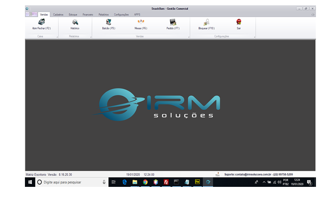Open Task View on the taskbar
Image resolution: width=327 pixels, height=204 pixels.
(114, 182)
